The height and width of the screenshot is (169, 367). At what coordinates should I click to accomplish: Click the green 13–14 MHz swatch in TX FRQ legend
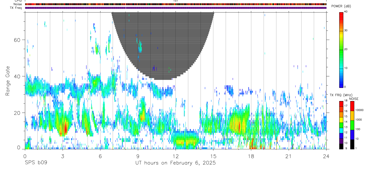[341, 125]
